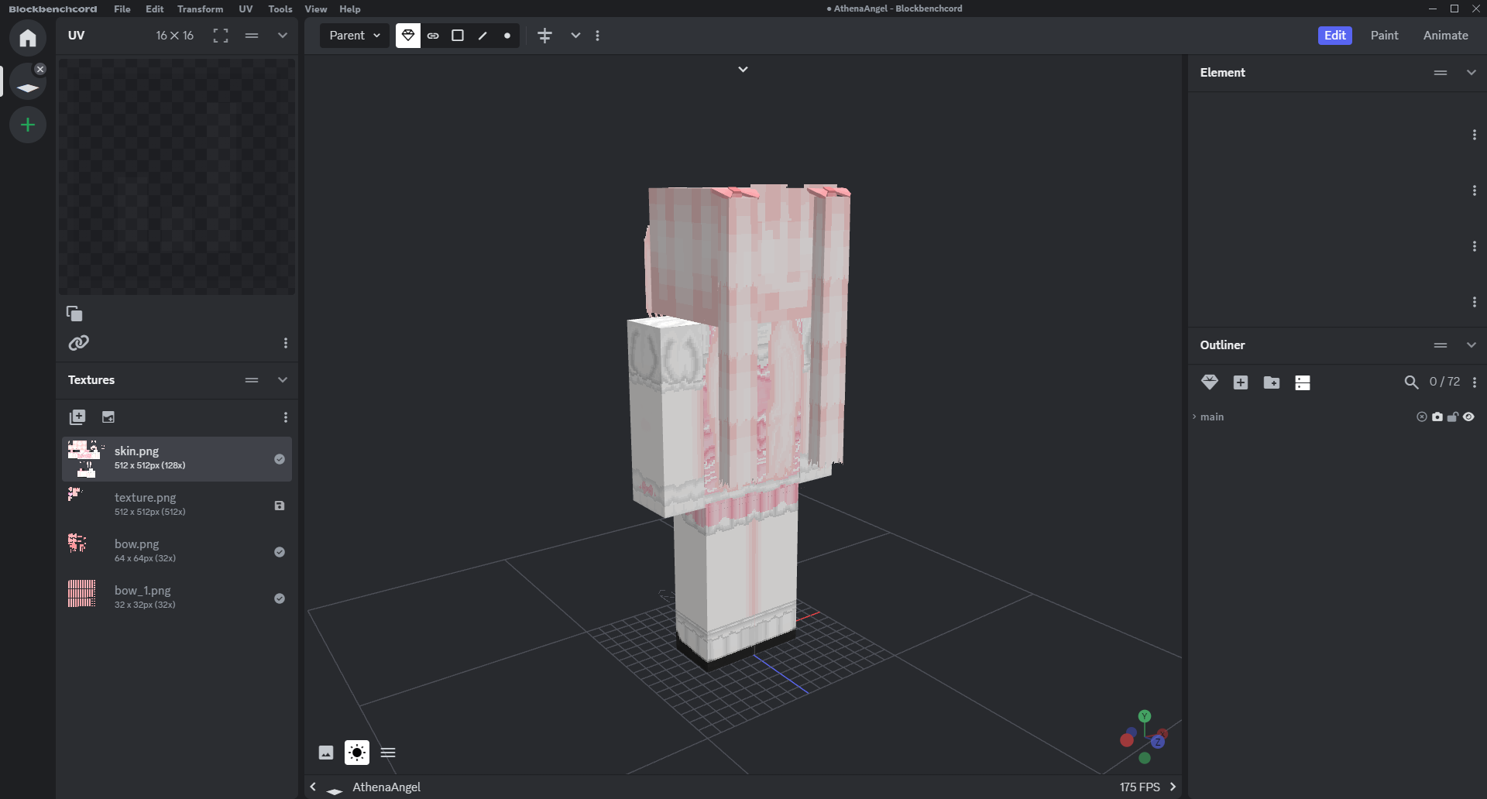Viewport: 1487px width, 799px height.
Task: Add a new project tab with plus icon
Action: pos(28,125)
